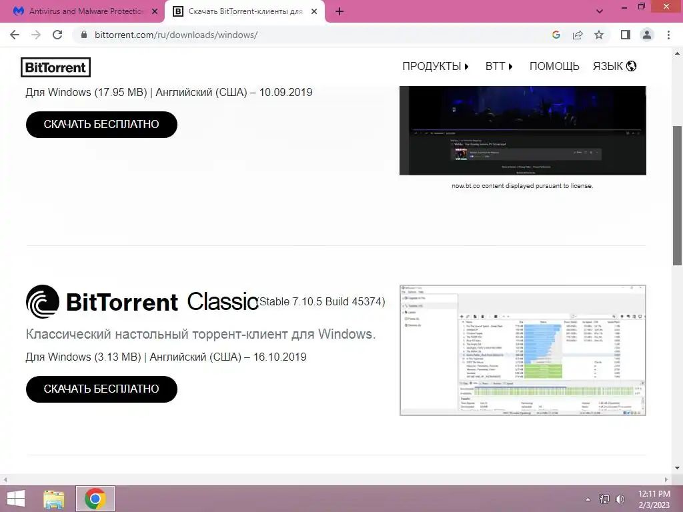
Task: Click the address bar URL field
Action: coord(313,35)
